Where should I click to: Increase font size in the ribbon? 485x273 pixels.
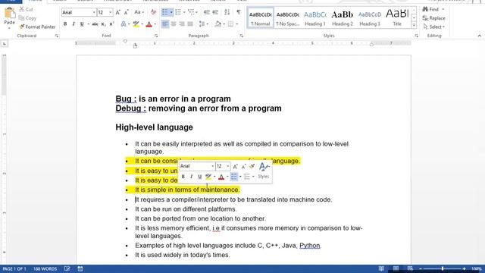point(118,12)
